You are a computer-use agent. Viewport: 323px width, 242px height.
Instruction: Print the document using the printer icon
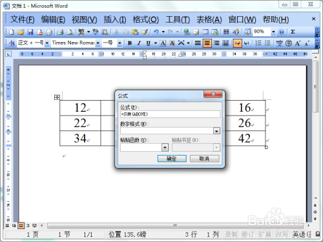60,32
